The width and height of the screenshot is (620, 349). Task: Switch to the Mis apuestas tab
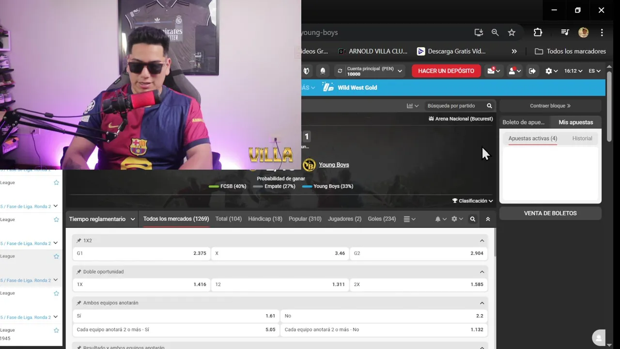[575, 122]
